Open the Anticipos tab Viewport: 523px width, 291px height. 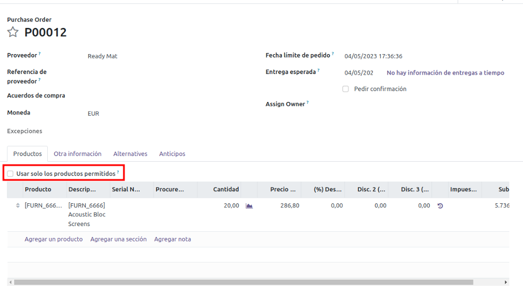coord(172,154)
